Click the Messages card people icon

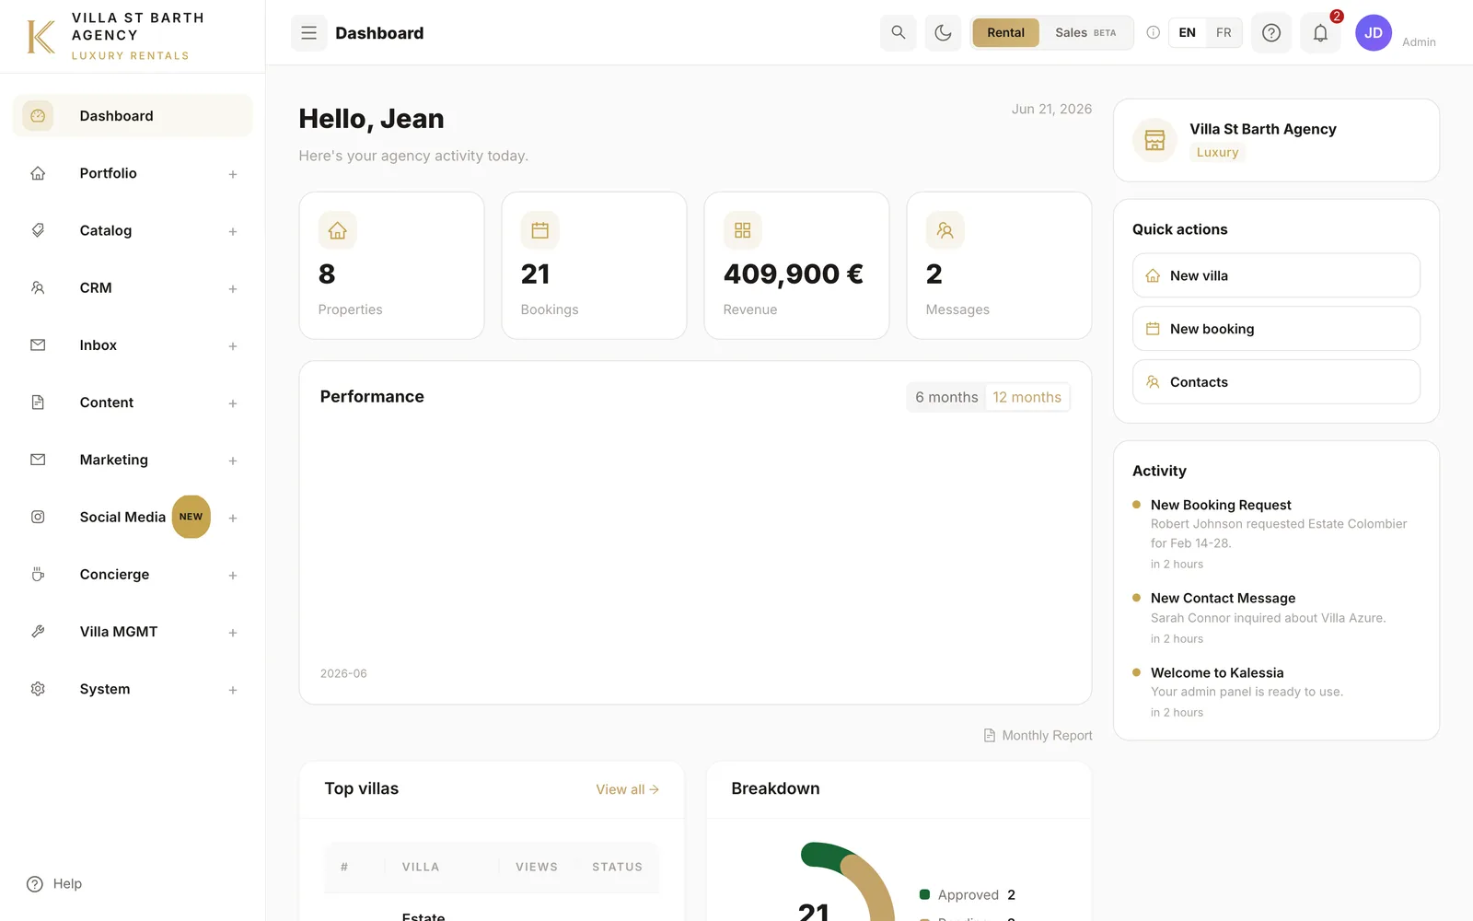pos(945,230)
